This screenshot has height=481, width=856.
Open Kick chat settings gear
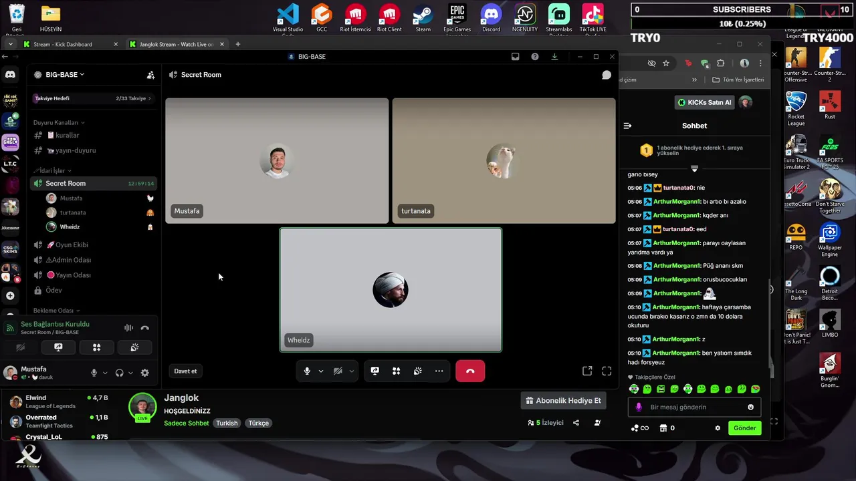tap(718, 428)
